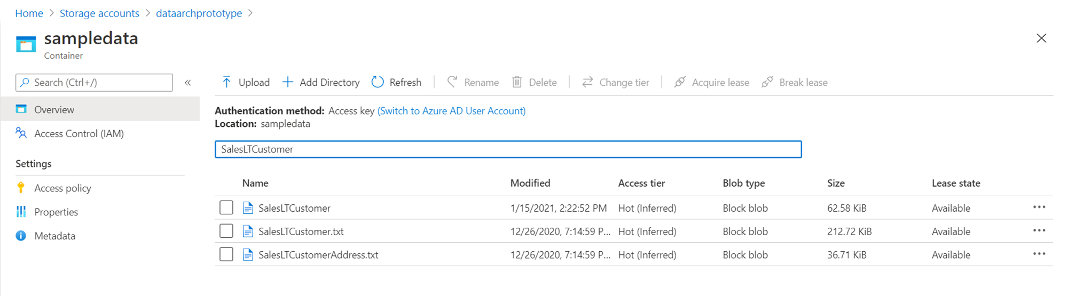The image size is (1068, 296).
Task: Open more options for SalesLTCustomer.txt
Action: (x=1039, y=230)
